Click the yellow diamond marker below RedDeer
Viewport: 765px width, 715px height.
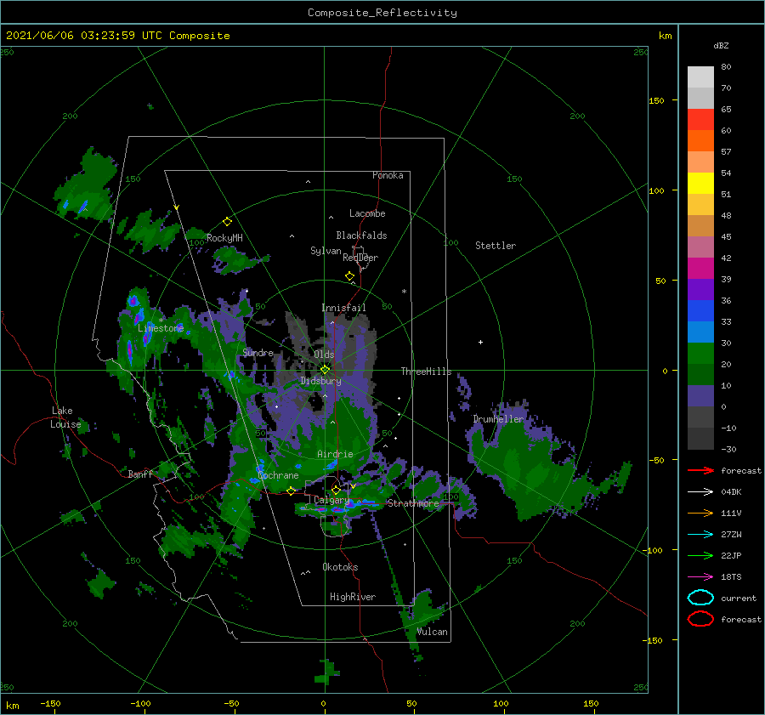point(350,276)
